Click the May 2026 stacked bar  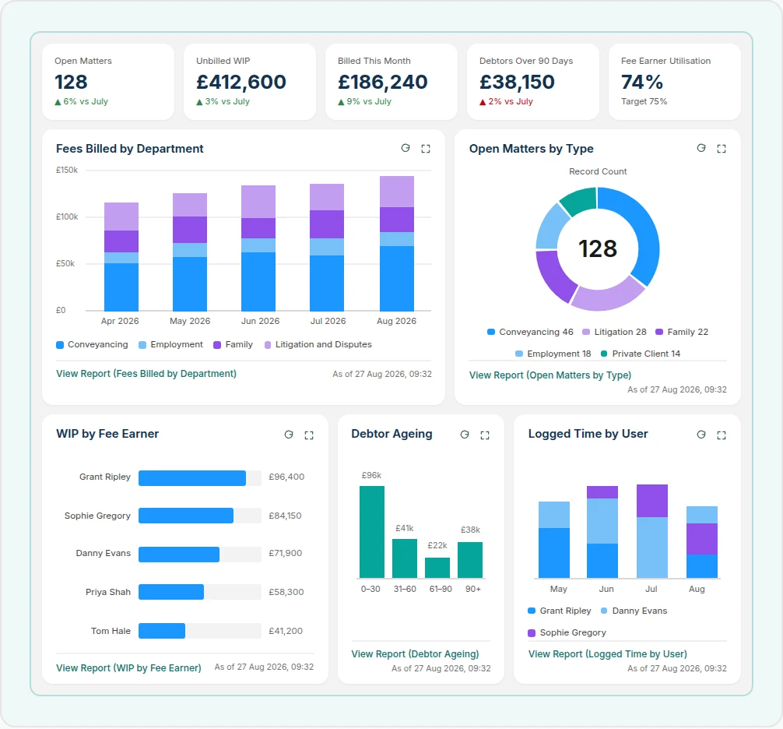click(x=190, y=252)
